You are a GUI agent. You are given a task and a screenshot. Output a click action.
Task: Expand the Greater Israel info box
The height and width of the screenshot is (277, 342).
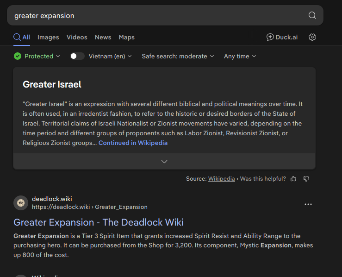pos(164,161)
